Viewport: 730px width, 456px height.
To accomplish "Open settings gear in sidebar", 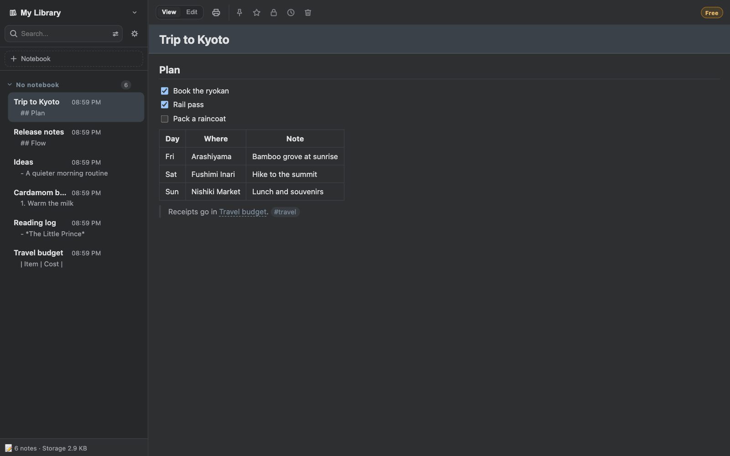I will click(x=135, y=34).
